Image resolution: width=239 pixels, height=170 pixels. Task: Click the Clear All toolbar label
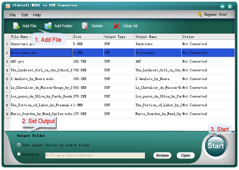[130, 26]
